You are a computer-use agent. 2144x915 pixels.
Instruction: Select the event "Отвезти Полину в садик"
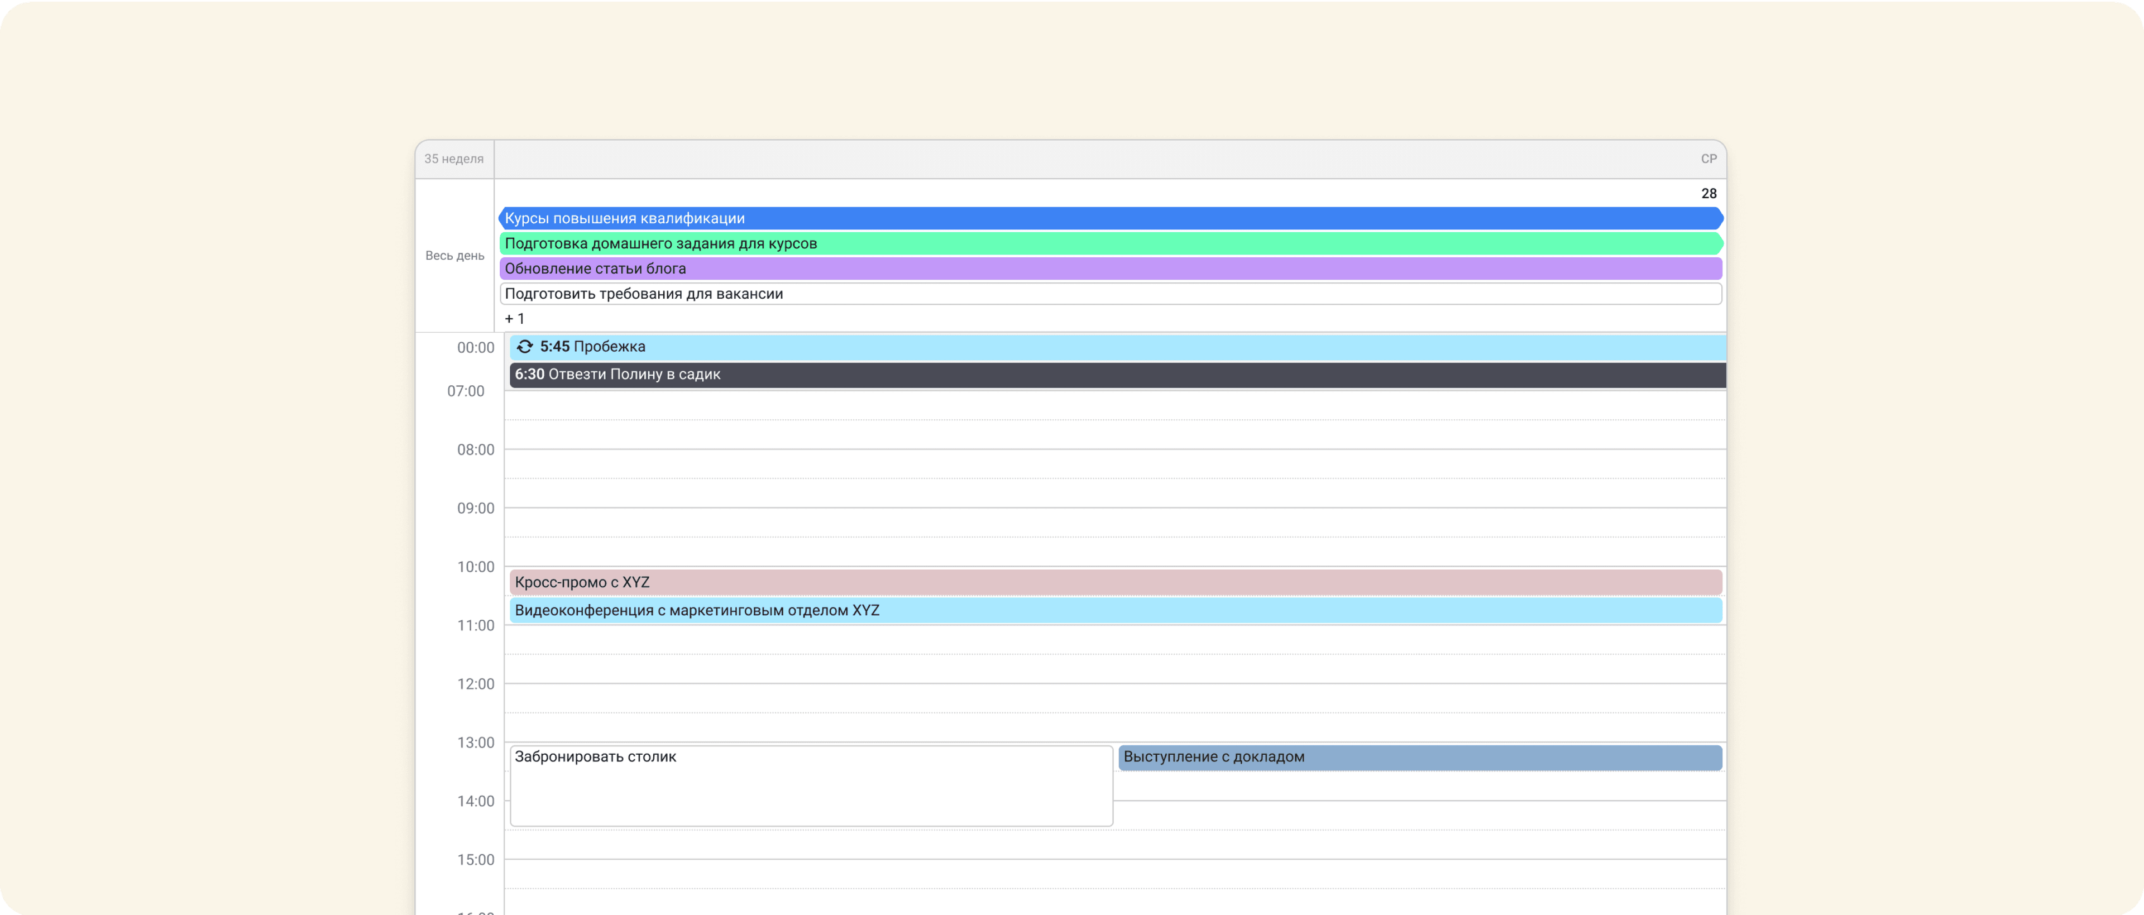832,374
